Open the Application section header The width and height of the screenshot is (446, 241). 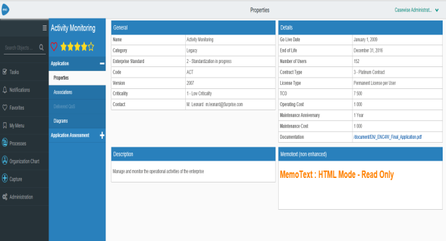tap(77, 64)
